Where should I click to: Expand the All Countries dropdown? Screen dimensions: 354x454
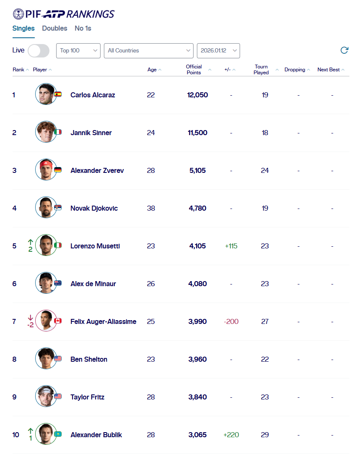148,50
